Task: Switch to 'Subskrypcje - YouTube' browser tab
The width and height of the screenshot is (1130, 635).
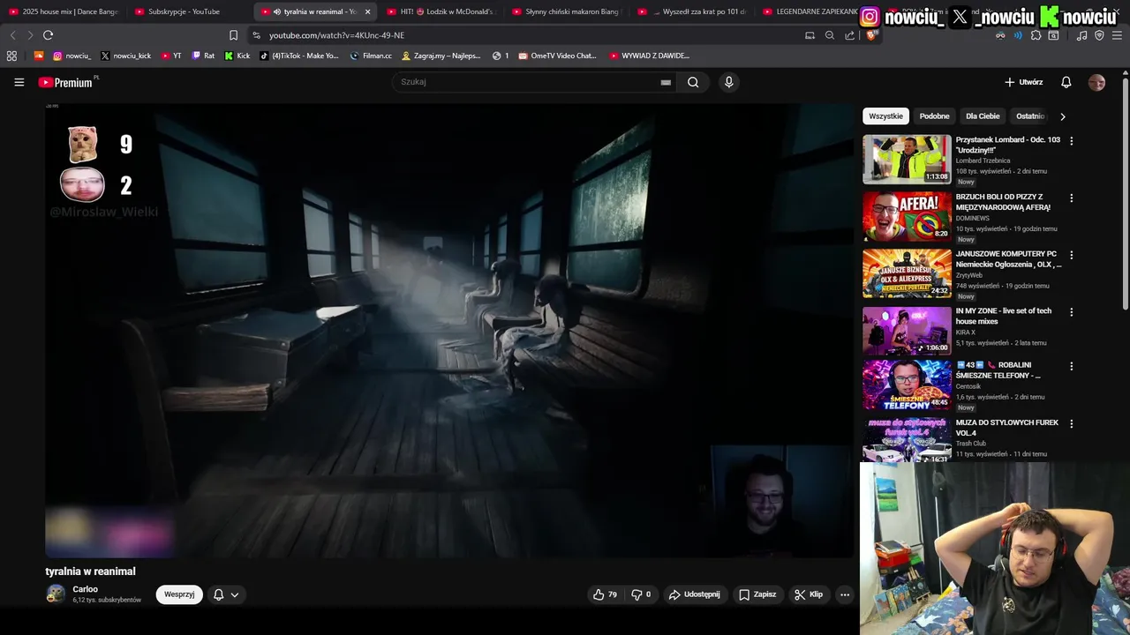Action: [190, 11]
